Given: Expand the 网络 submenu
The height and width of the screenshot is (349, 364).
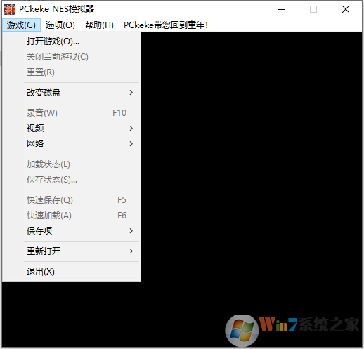Looking at the screenshot, I should 72,144.
